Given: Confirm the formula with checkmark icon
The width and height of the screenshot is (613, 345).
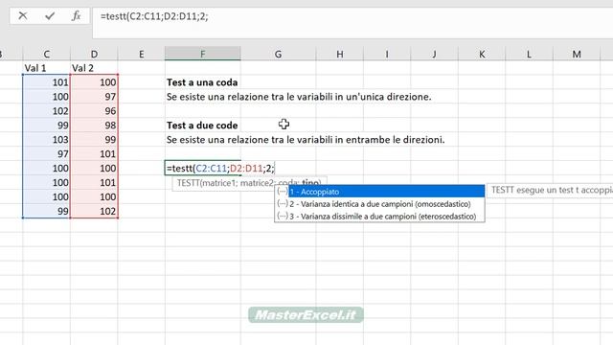Looking at the screenshot, I should 50,16.
